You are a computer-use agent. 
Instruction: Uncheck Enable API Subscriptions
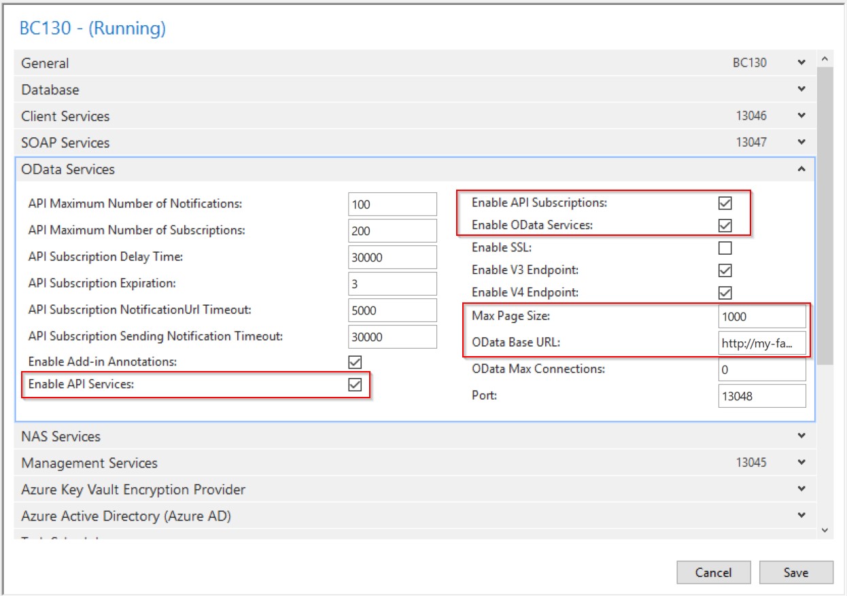point(725,203)
